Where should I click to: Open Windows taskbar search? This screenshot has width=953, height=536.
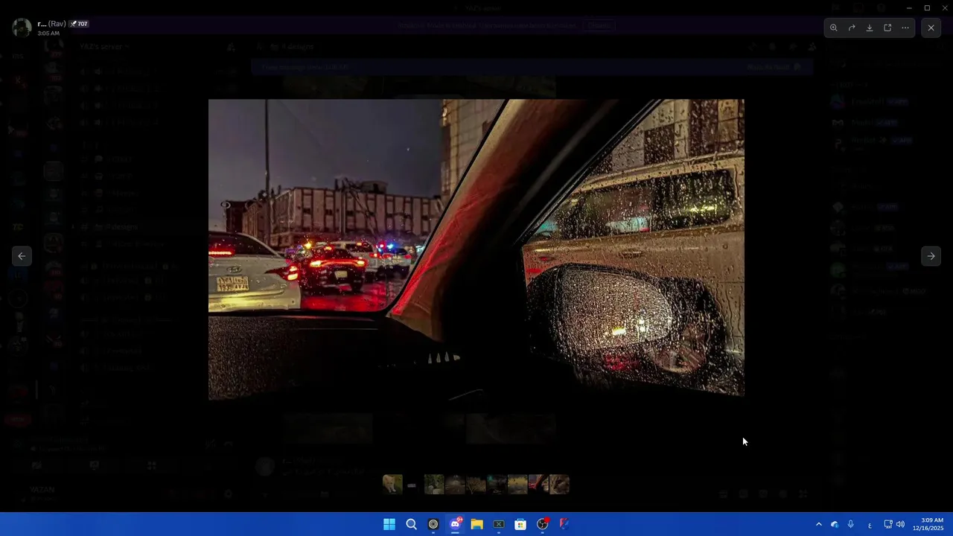click(x=411, y=524)
